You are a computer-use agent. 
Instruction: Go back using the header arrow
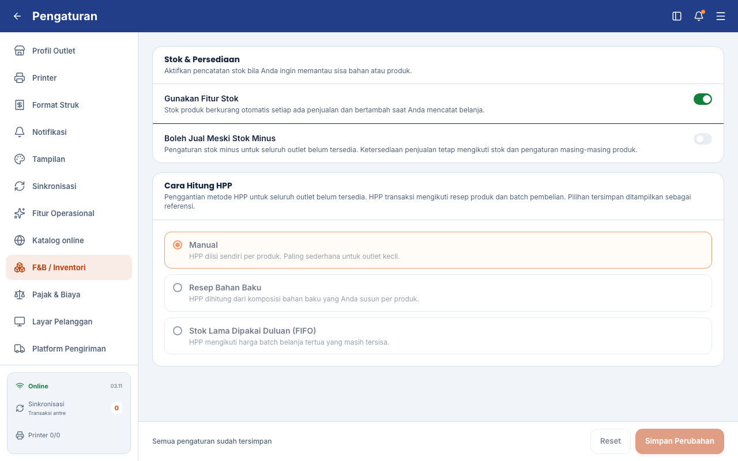coord(17,16)
